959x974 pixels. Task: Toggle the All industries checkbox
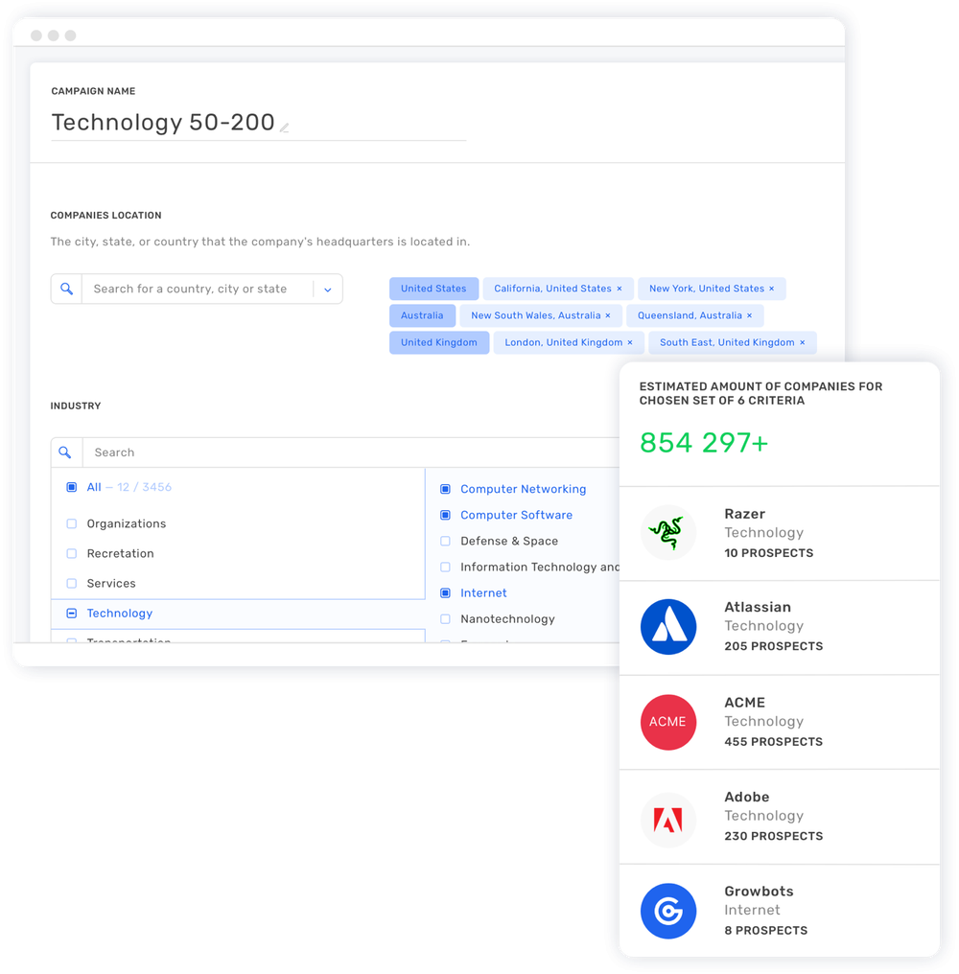click(72, 487)
